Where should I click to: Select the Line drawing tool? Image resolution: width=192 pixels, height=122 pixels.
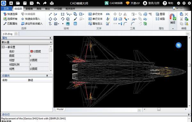click(x=50, y=14)
